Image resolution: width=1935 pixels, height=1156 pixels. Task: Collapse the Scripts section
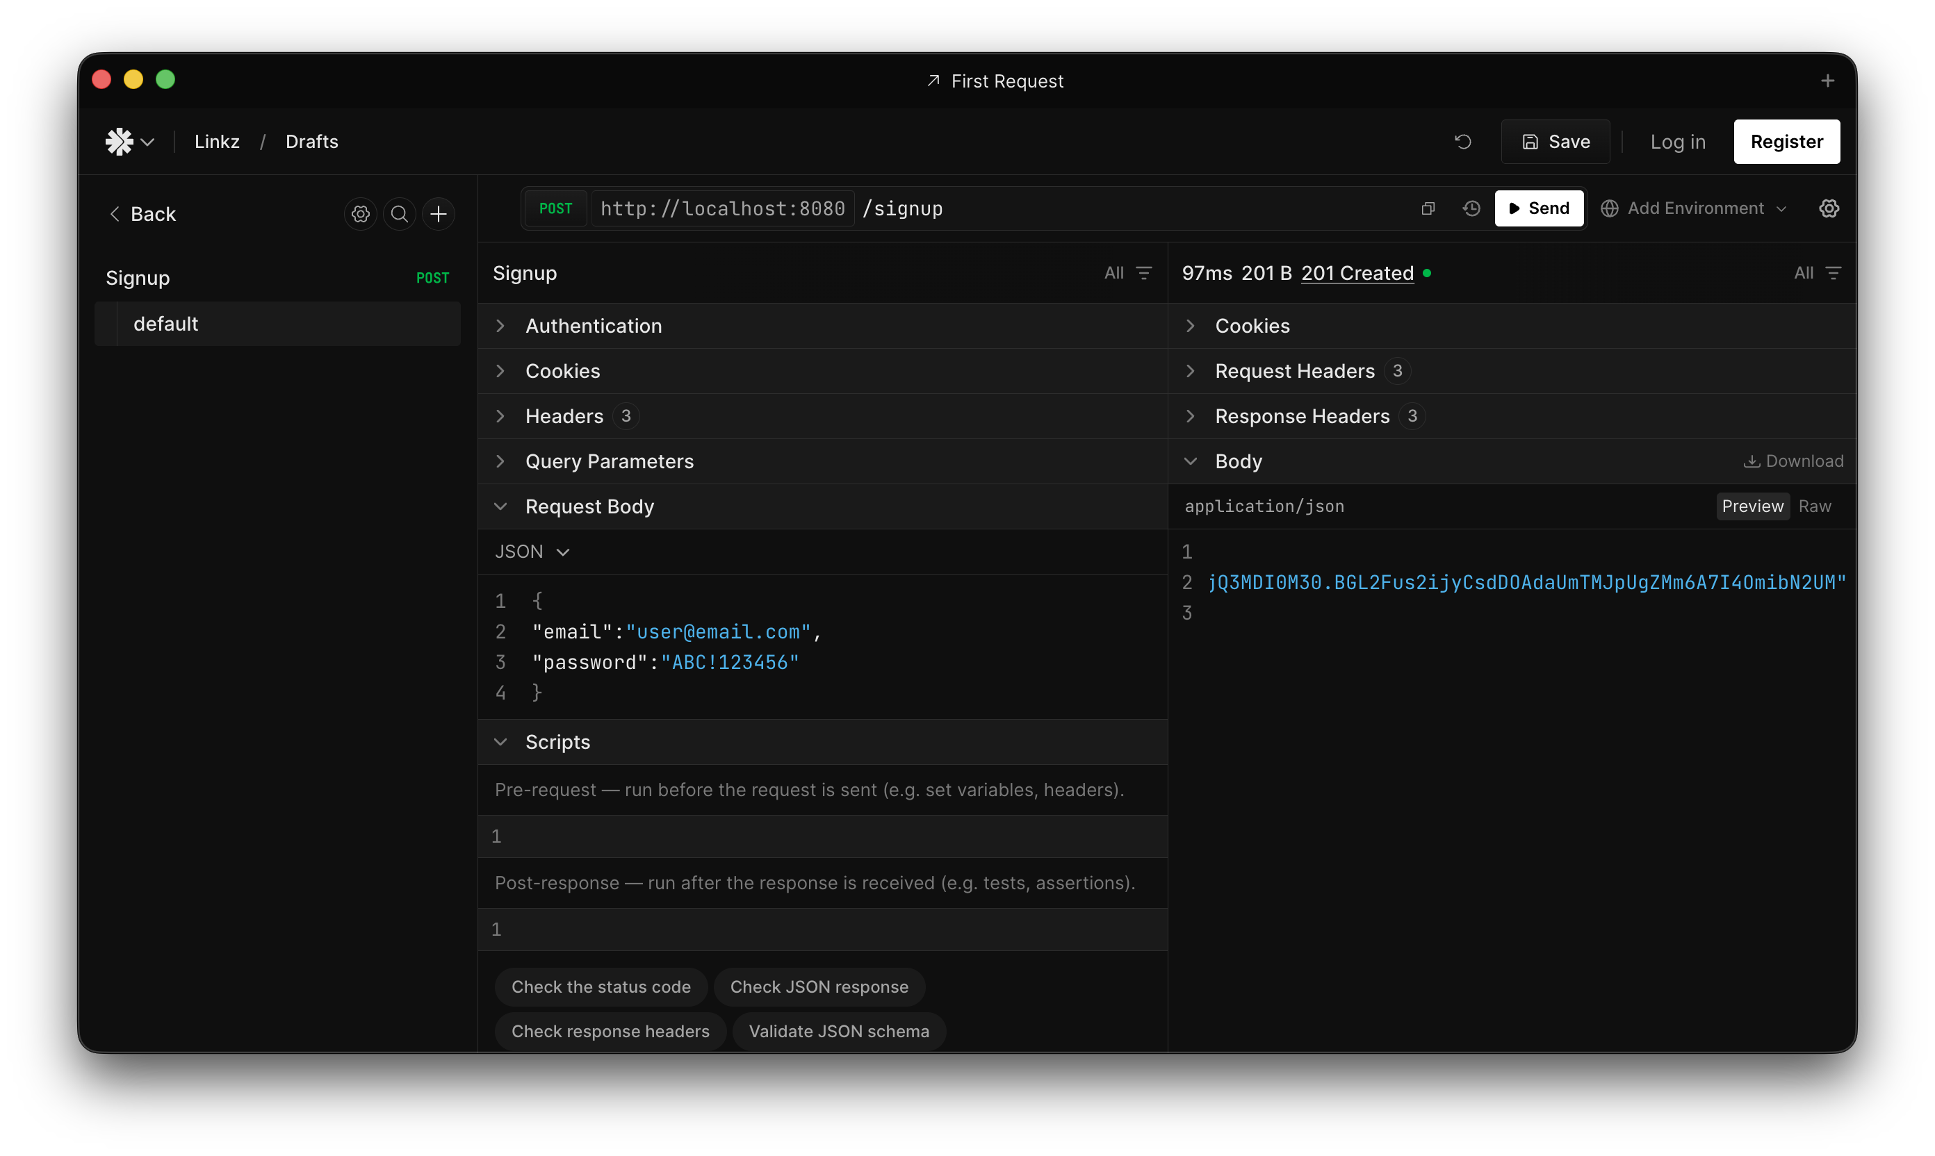coord(822,743)
